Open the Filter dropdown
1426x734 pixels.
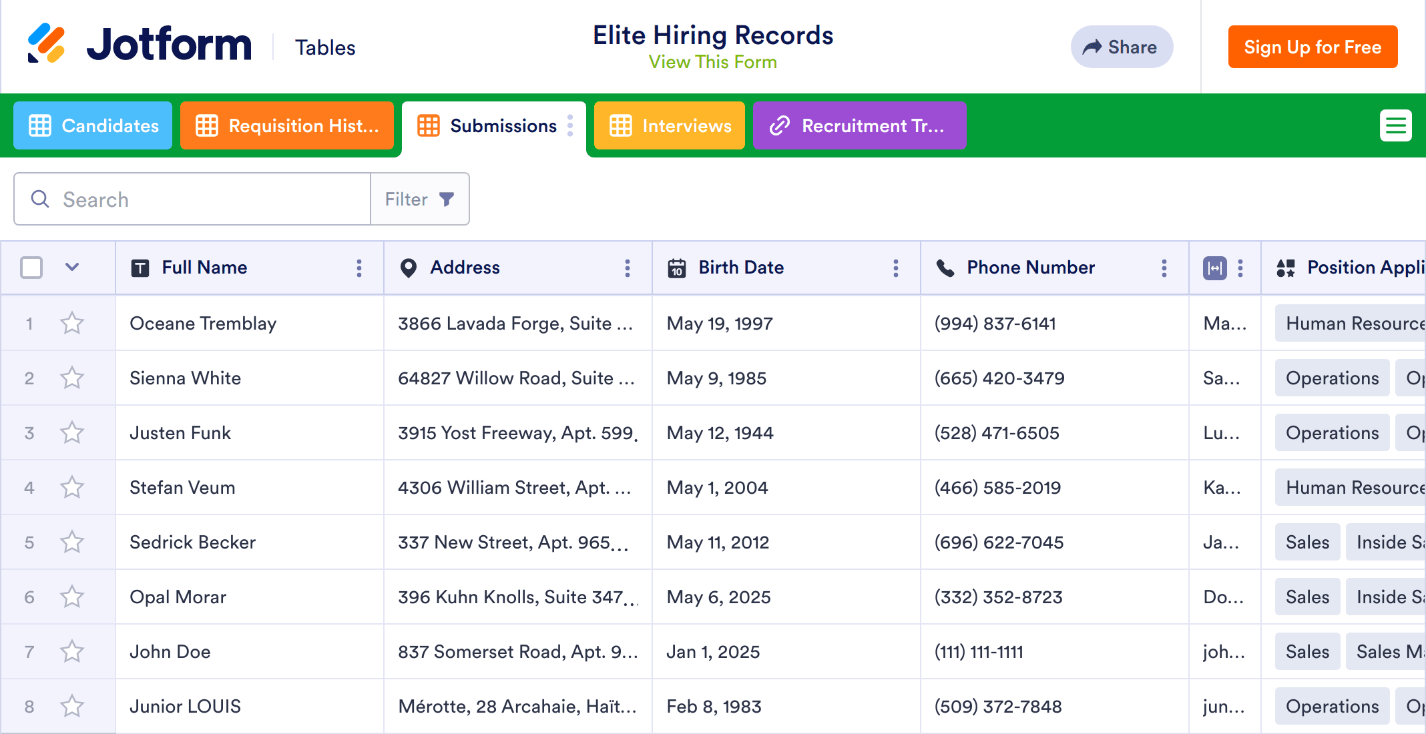click(x=420, y=199)
